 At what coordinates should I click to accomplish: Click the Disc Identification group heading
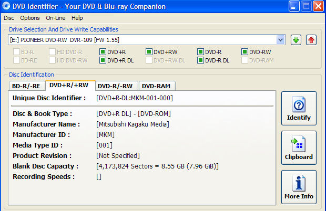click(32, 75)
